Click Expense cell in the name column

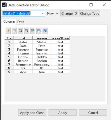42,49
